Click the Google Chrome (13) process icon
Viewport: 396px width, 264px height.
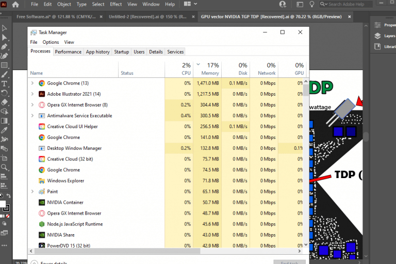point(42,83)
